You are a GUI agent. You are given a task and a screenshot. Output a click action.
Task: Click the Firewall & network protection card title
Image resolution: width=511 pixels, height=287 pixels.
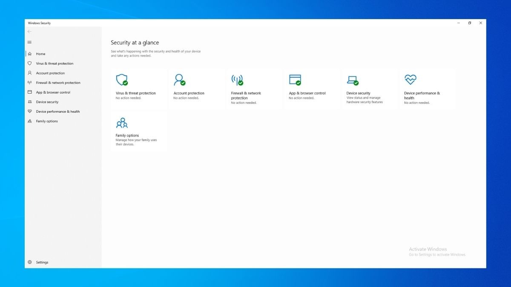(x=246, y=96)
